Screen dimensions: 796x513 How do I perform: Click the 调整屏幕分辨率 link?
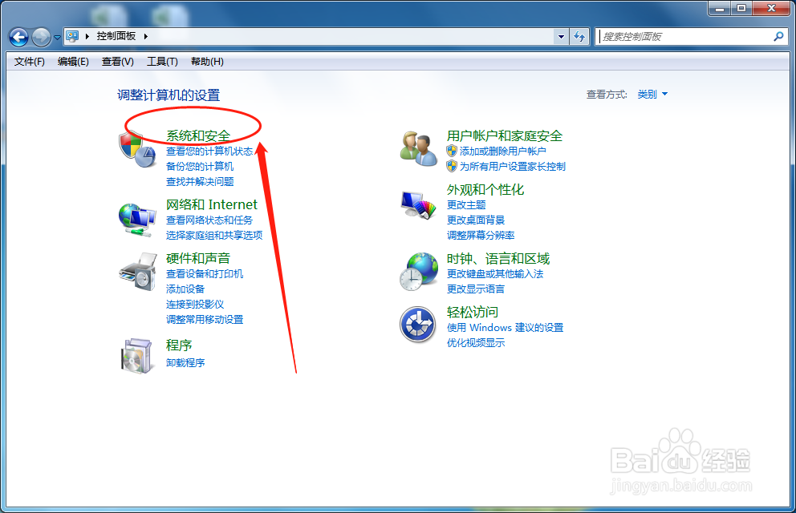click(x=481, y=235)
